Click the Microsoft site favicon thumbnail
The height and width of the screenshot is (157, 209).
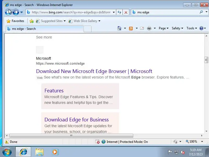click(40, 50)
